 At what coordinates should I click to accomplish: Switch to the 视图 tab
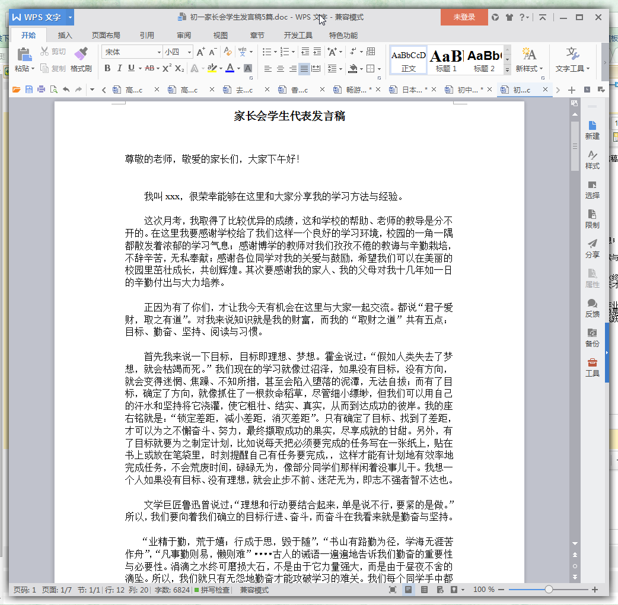click(x=220, y=36)
